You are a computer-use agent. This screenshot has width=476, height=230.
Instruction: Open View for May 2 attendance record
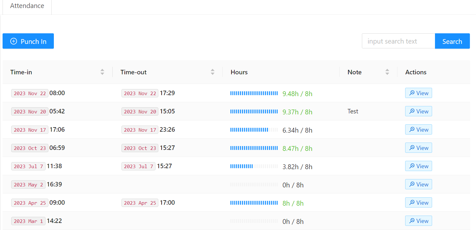coord(418,185)
